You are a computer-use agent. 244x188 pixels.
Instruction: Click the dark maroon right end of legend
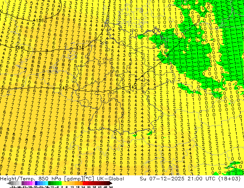pyautogui.click(x=111, y=183)
